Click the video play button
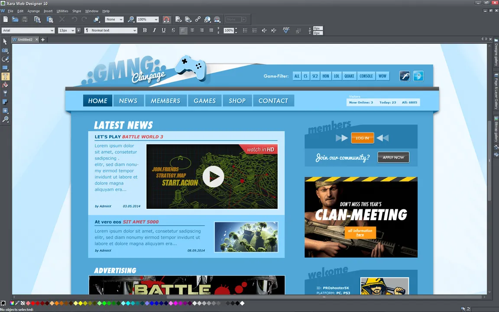Viewport: 499px width, 312px height. click(213, 176)
